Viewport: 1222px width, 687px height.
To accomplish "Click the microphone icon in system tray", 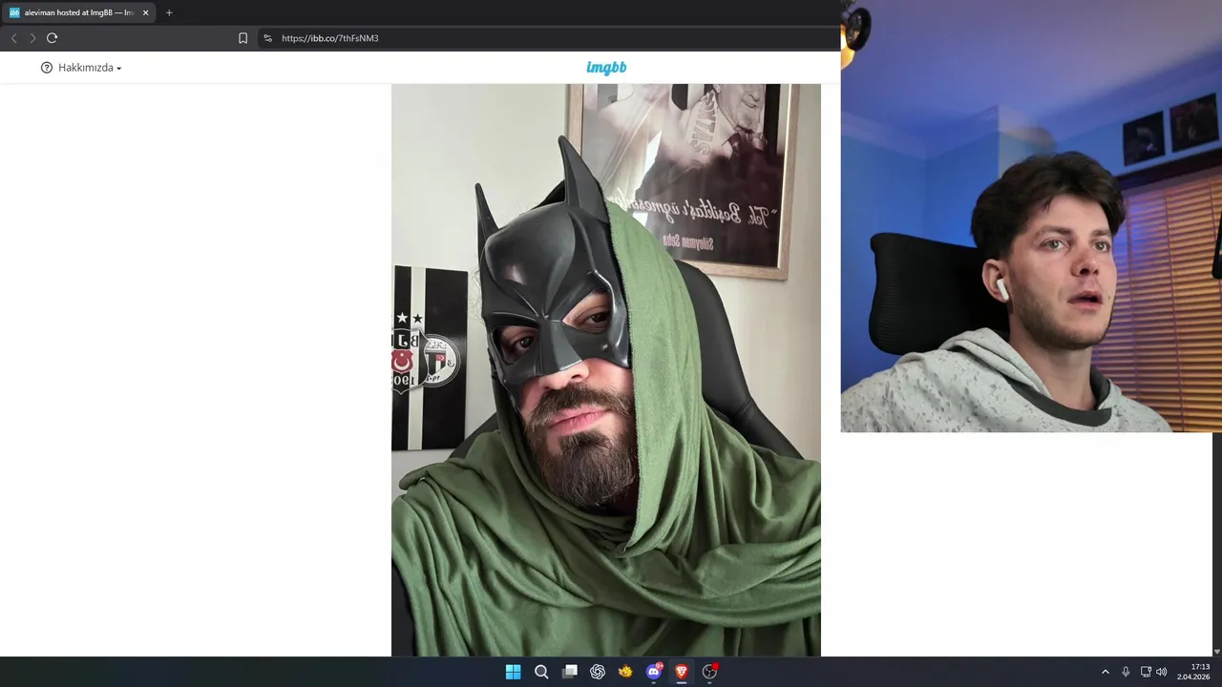I will pyautogui.click(x=1126, y=672).
